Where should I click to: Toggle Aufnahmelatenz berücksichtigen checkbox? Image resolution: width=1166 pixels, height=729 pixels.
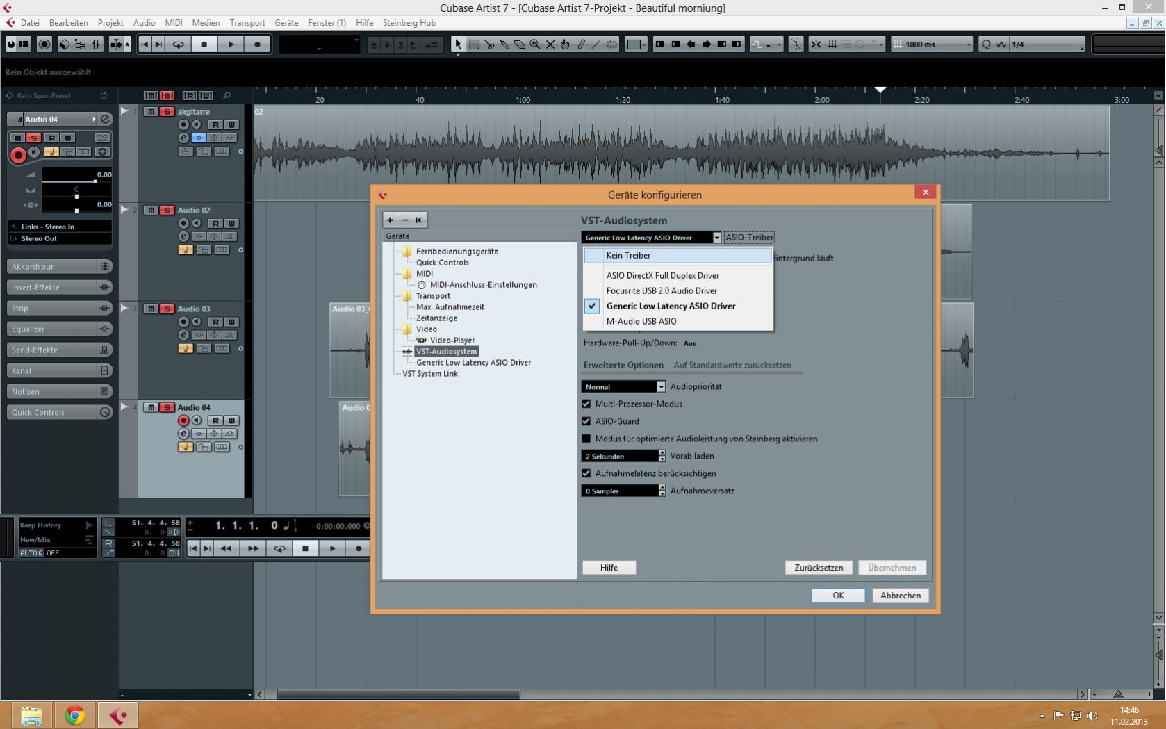click(586, 473)
